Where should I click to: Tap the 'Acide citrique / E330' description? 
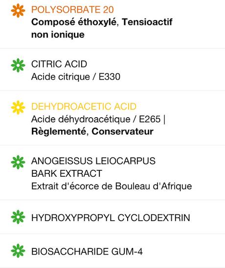coord(76,77)
